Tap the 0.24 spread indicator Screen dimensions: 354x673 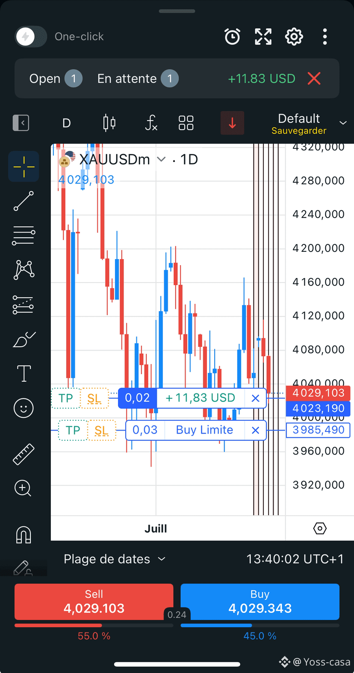[x=177, y=614]
